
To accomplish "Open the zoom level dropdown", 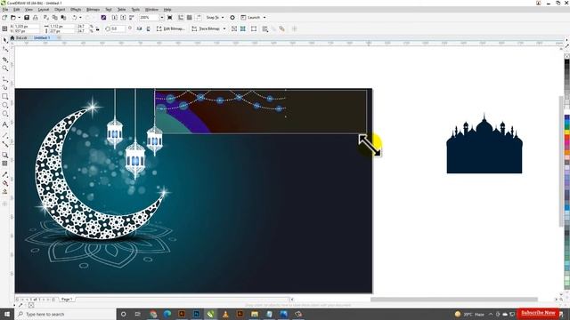I will [x=162, y=18].
